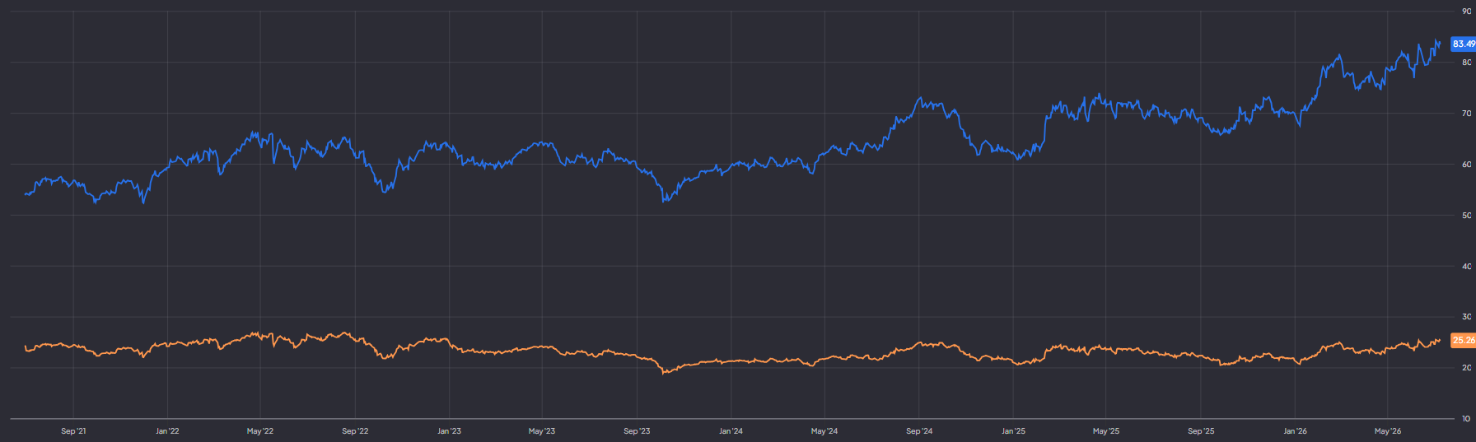Viewport: 1476px width, 442px height.
Task: Click the blue 83.49 price label
Action: (x=1464, y=44)
